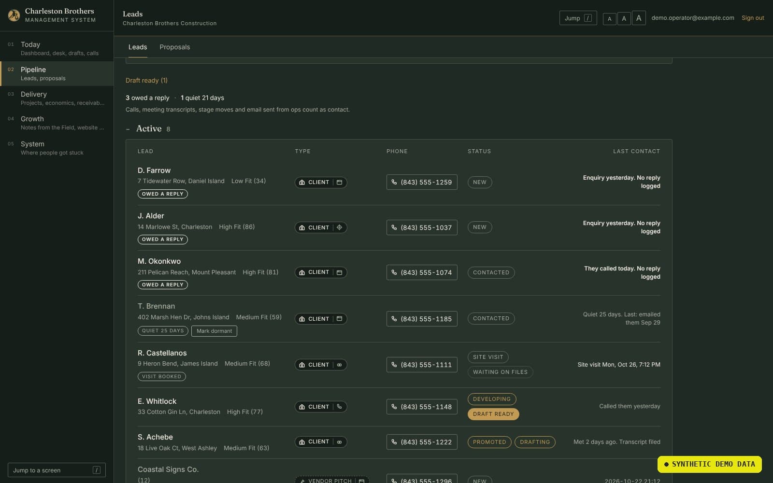Open the M. Okonkwo lead name

pyautogui.click(x=159, y=261)
